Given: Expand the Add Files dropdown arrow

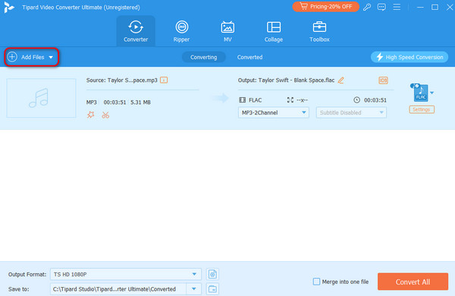Looking at the screenshot, I should [51, 57].
